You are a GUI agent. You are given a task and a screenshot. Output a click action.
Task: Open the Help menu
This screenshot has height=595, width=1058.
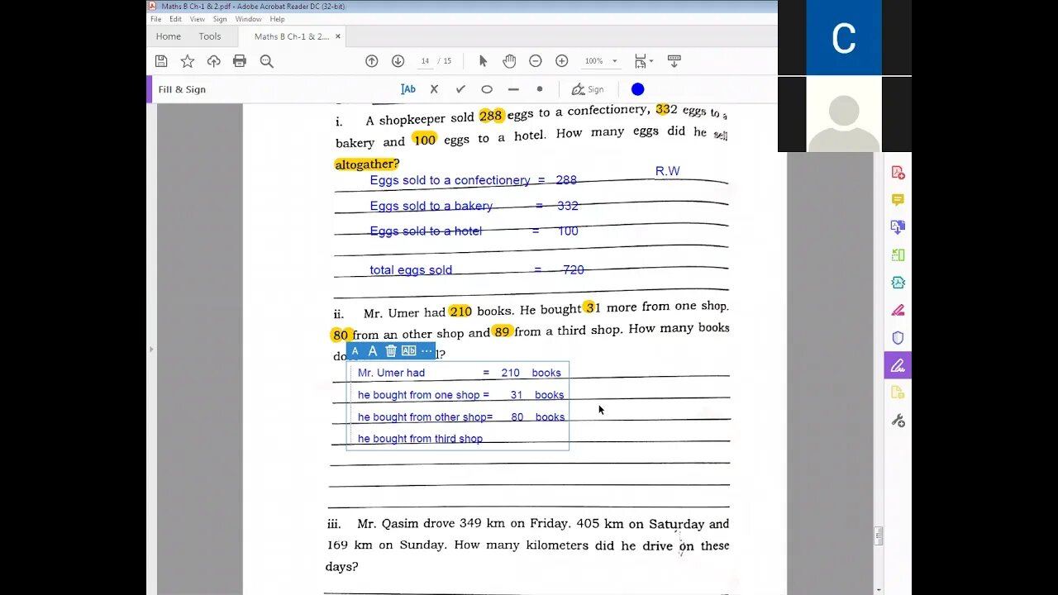click(278, 19)
